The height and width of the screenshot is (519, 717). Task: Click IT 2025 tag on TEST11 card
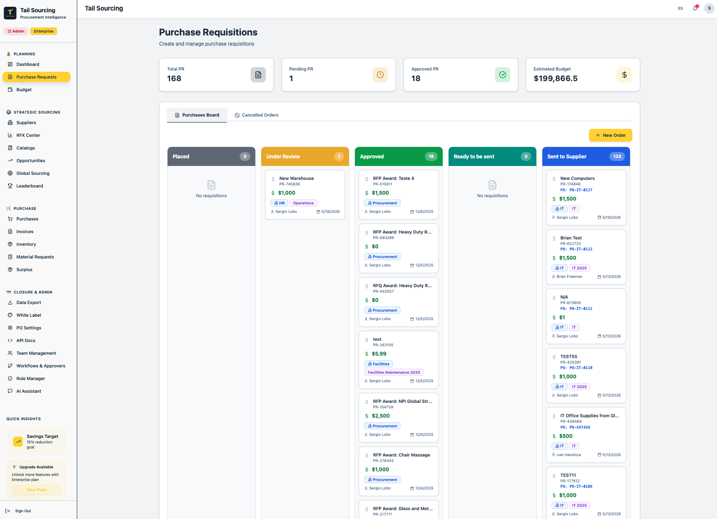click(579, 505)
